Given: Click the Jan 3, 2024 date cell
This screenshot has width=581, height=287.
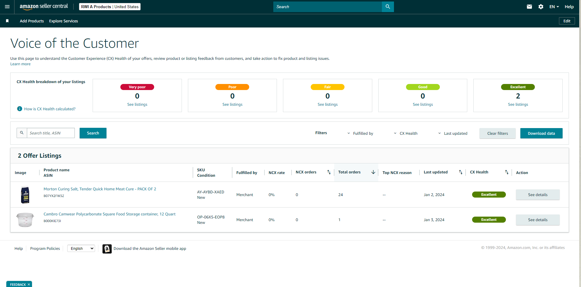Looking at the screenshot, I should (x=434, y=220).
